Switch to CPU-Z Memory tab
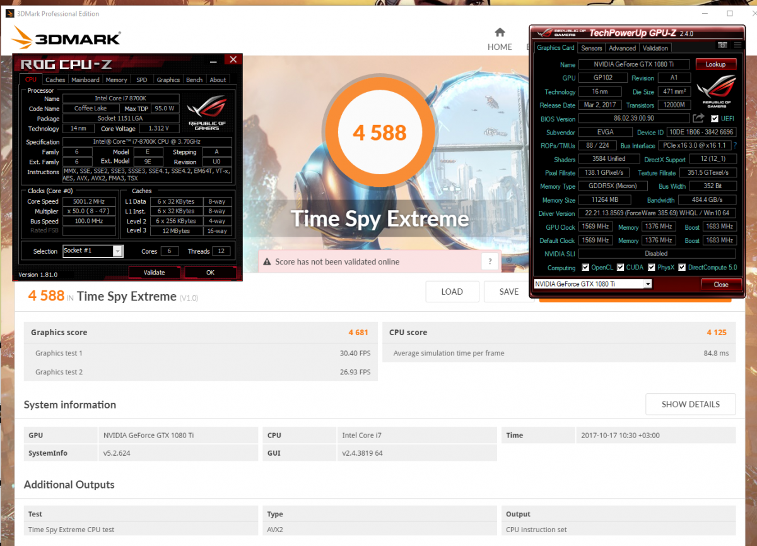This screenshot has width=757, height=546. coord(116,80)
